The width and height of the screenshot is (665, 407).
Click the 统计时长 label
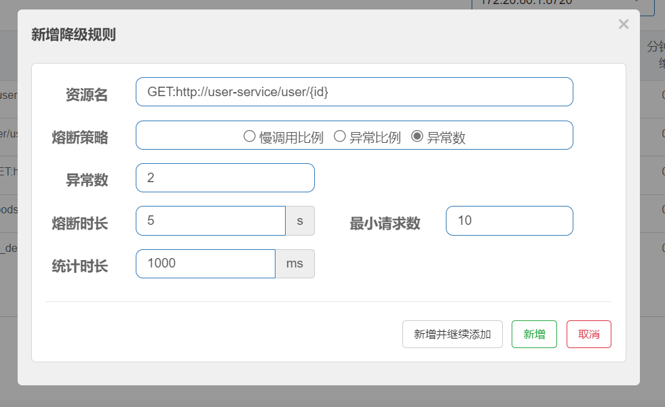point(79,266)
